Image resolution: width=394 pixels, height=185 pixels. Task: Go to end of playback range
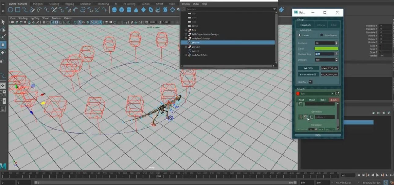(x=392, y=175)
